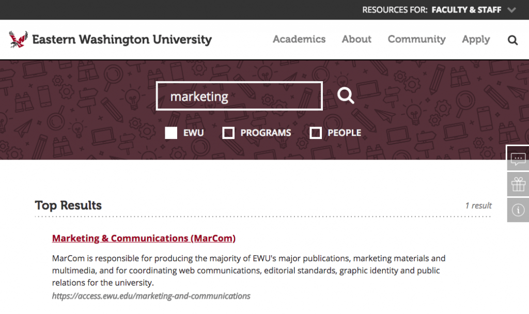Open the chat bubble side icon
The width and height of the screenshot is (529, 314).
click(518, 159)
